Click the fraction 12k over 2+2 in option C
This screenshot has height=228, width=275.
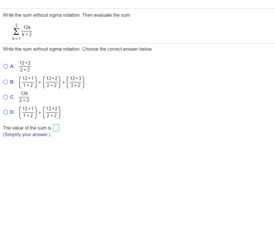point(25,97)
